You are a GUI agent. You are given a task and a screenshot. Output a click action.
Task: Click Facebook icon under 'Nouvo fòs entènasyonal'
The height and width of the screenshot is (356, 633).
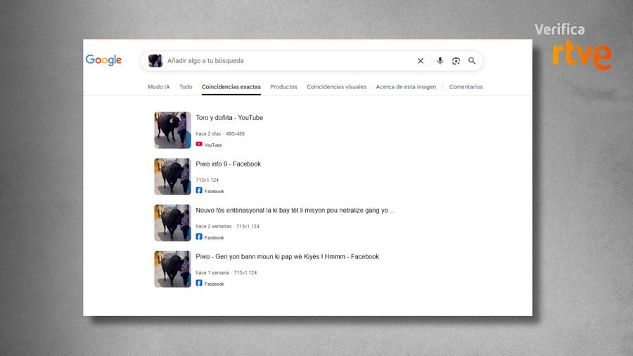coord(199,237)
